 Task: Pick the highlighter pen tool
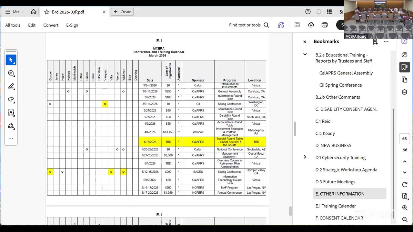pos(11,86)
